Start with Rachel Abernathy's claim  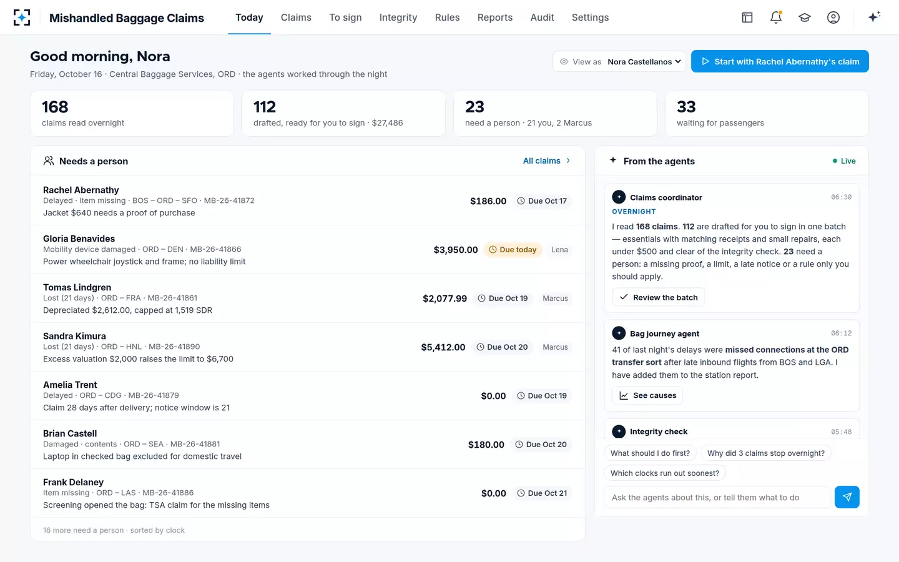[x=780, y=61]
